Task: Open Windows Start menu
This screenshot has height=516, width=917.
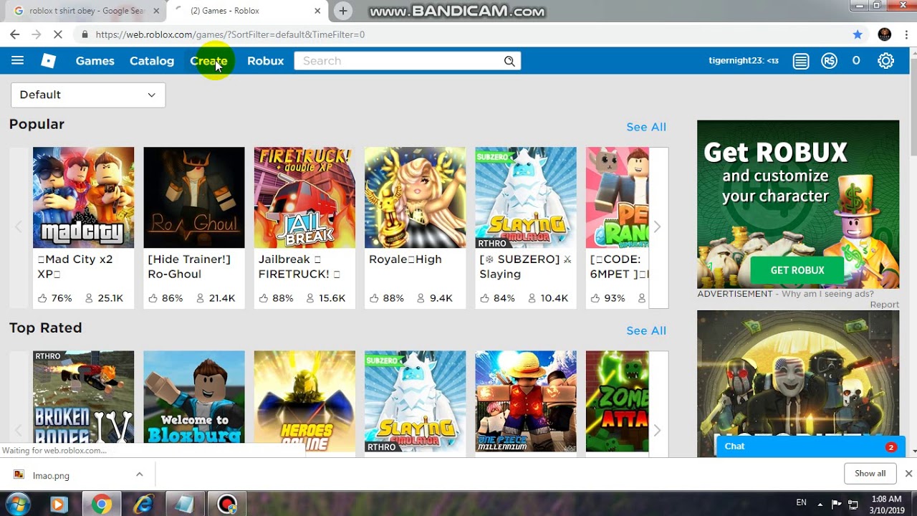Action: click(x=17, y=504)
